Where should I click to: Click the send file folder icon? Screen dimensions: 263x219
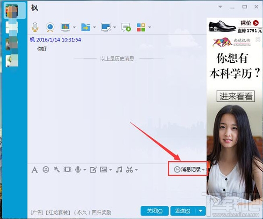[x=86, y=27]
